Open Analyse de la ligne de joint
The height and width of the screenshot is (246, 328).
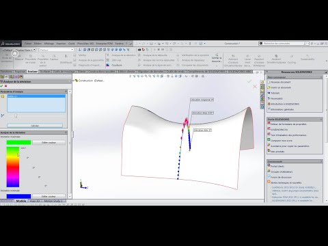coord(155,65)
